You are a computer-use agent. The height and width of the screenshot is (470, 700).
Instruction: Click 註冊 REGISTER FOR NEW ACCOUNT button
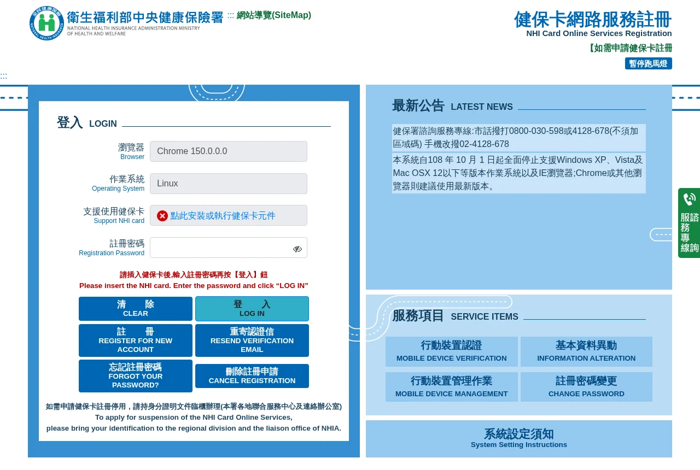[x=136, y=340]
